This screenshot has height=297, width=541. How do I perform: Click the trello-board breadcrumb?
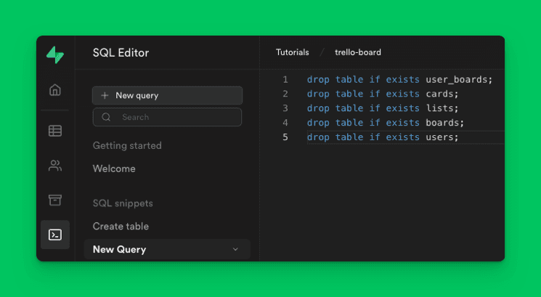357,52
